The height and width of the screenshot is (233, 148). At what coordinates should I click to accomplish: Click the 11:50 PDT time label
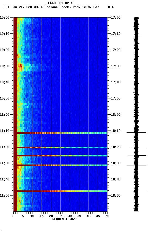point(5,196)
